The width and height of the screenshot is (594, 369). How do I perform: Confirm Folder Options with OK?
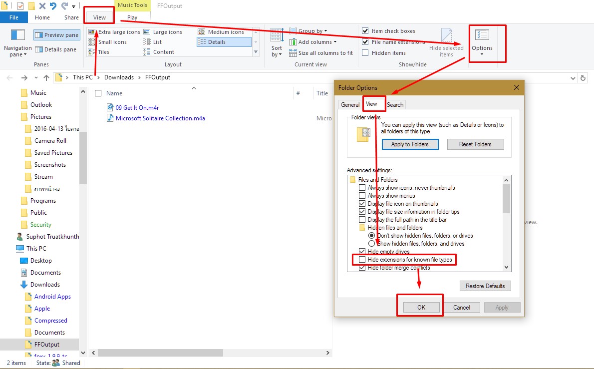tap(421, 307)
